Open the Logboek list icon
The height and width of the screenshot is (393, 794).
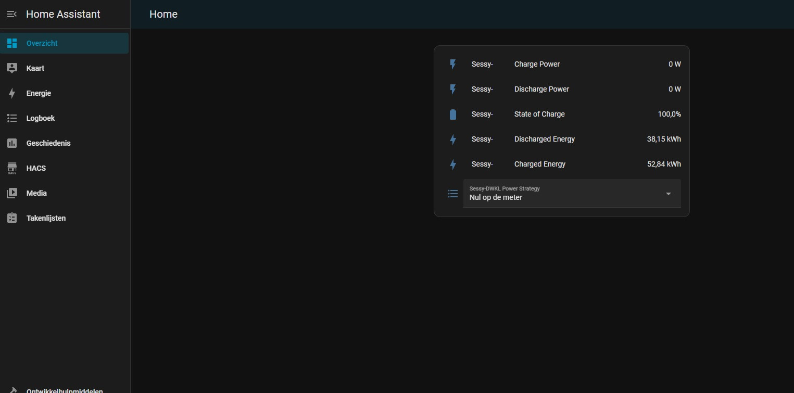click(12, 118)
